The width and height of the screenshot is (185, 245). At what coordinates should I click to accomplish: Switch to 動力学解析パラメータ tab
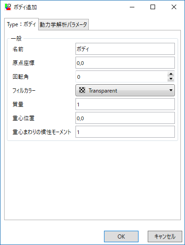(x=64, y=24)
